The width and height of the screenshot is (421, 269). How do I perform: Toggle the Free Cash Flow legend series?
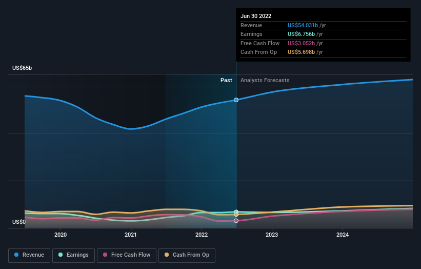coord(127,255)
